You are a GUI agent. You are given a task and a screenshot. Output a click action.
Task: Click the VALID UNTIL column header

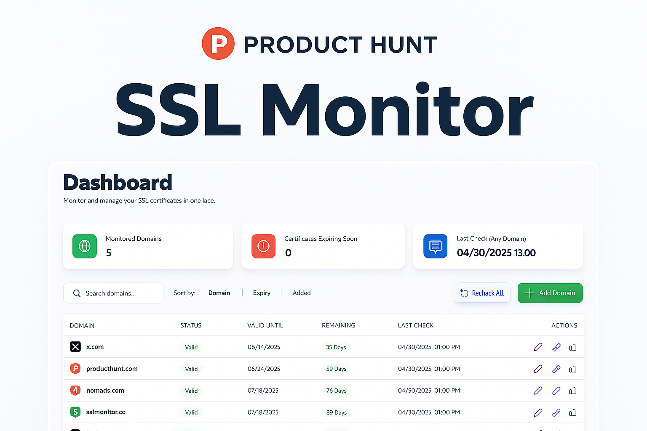[x=265, y=325]
